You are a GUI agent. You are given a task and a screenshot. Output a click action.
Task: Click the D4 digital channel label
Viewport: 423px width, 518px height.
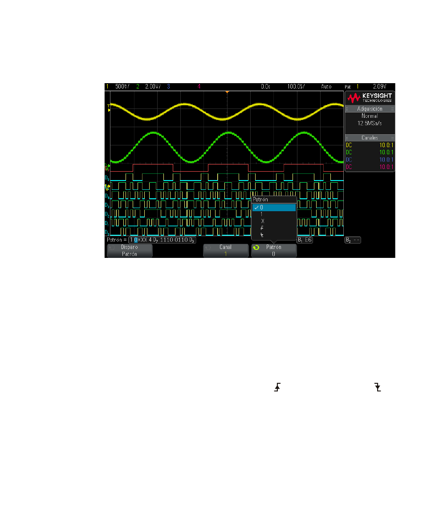(x=107, y=196)
